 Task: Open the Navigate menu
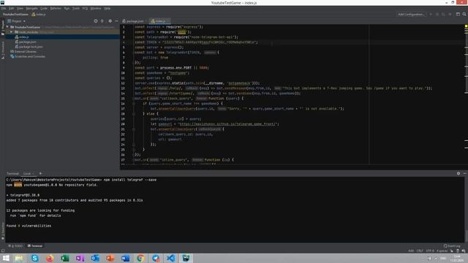tap(31, 8)
